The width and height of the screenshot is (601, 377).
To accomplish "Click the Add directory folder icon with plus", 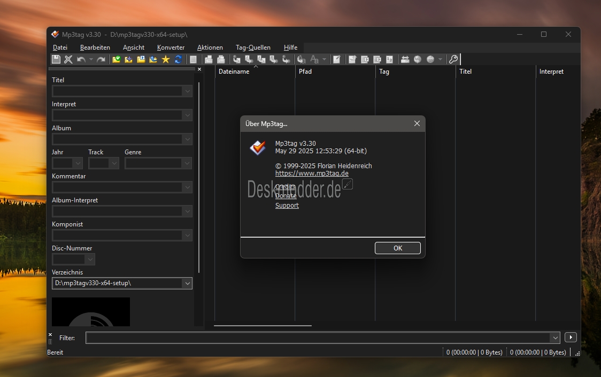I will coord(128,59).
